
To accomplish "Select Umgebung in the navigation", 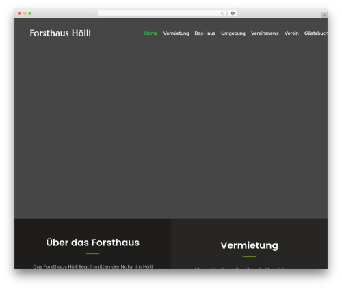I will click(x=233, y=33).
